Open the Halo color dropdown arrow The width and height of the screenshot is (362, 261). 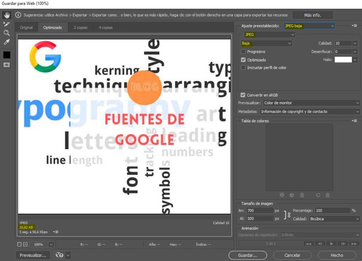coord(355,60)
